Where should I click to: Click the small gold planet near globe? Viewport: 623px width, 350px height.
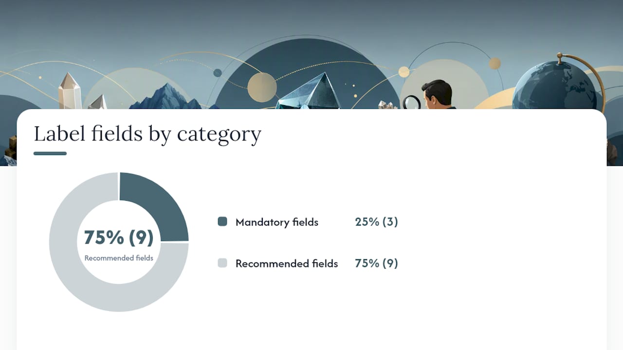tap(495, 63)
